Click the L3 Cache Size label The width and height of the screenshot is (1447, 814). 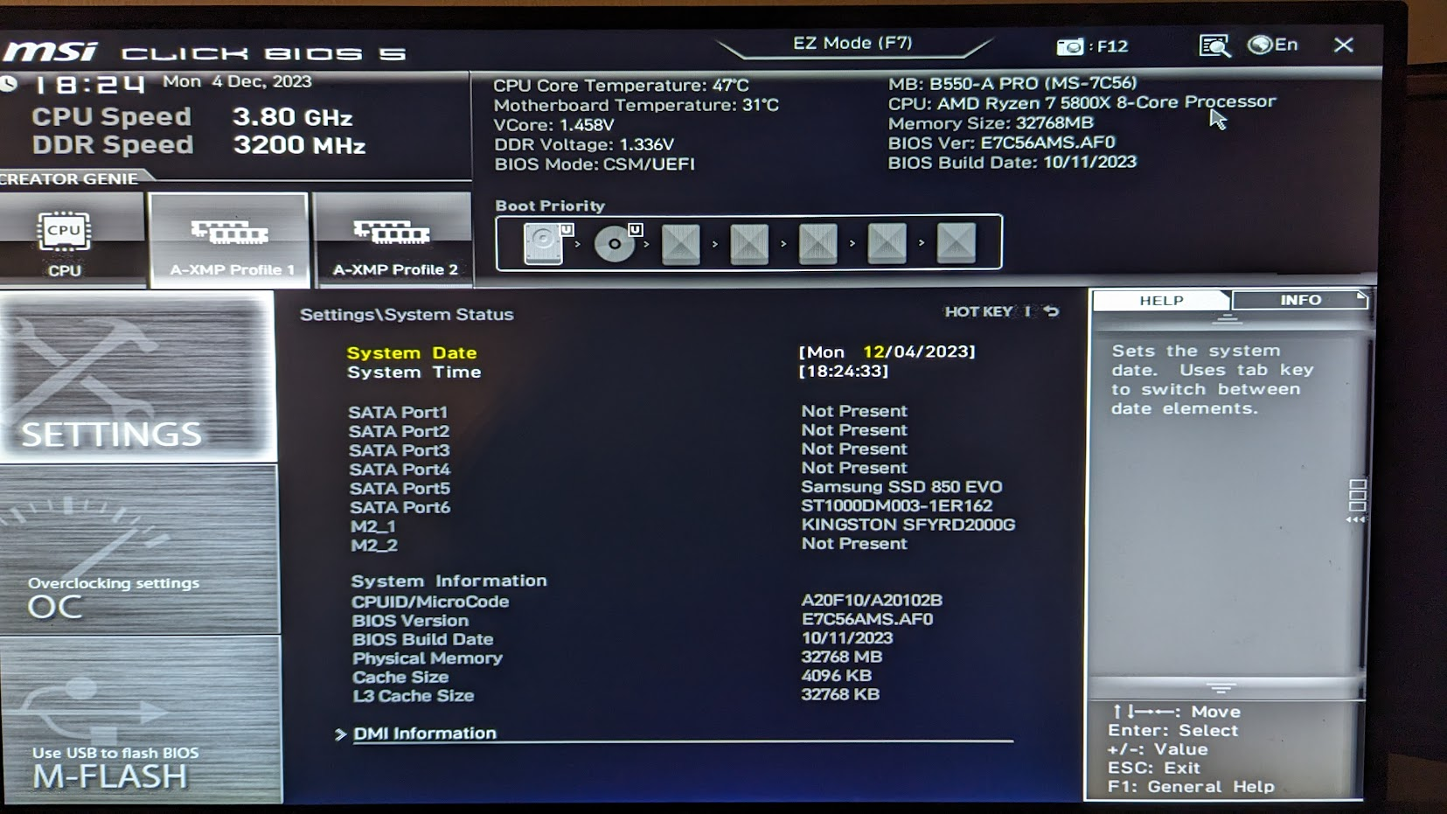413,696
